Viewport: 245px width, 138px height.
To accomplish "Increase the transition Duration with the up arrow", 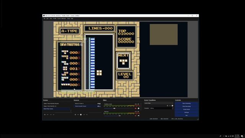I will (x=173, y=108).
